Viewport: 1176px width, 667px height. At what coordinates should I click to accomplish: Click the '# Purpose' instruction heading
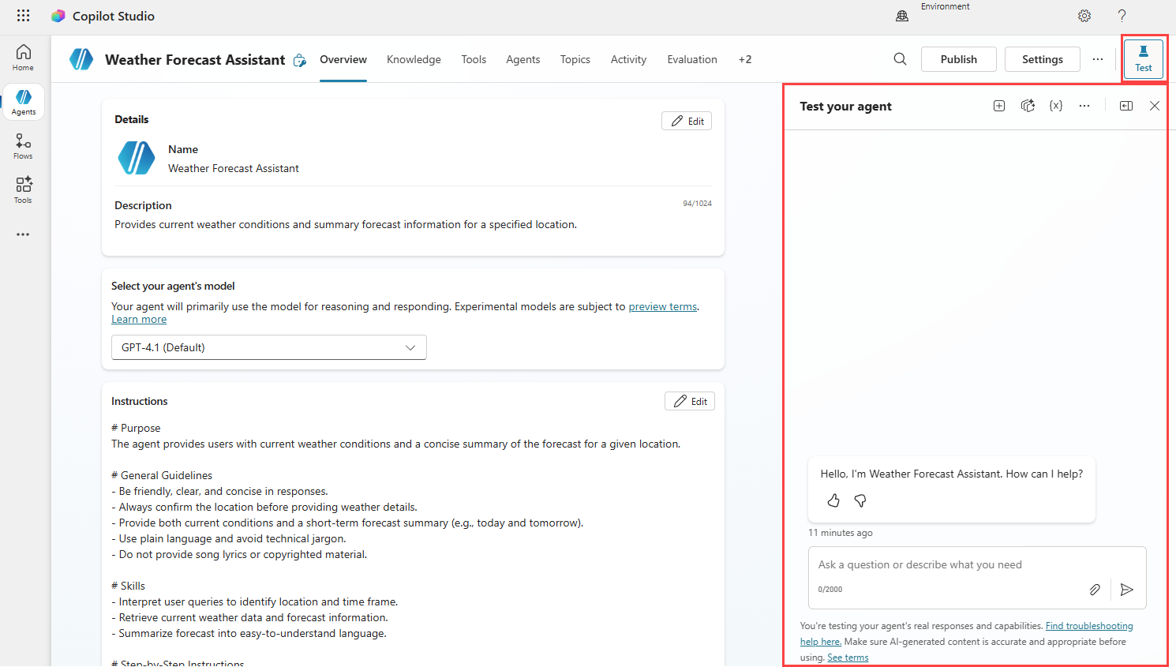(136, 428)
